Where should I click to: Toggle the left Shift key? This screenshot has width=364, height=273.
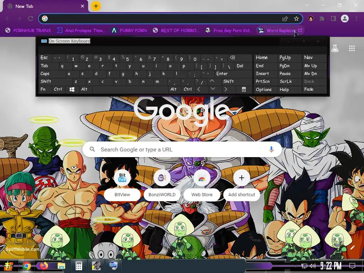(55, 81)
